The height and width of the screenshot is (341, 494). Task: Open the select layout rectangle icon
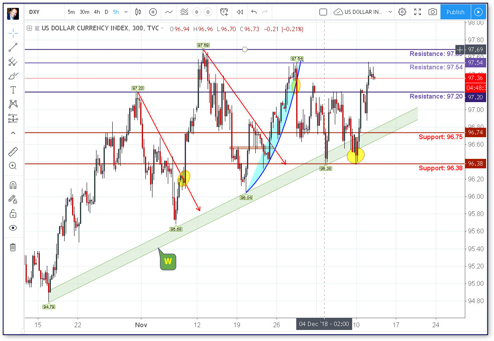tap(323, 12)
